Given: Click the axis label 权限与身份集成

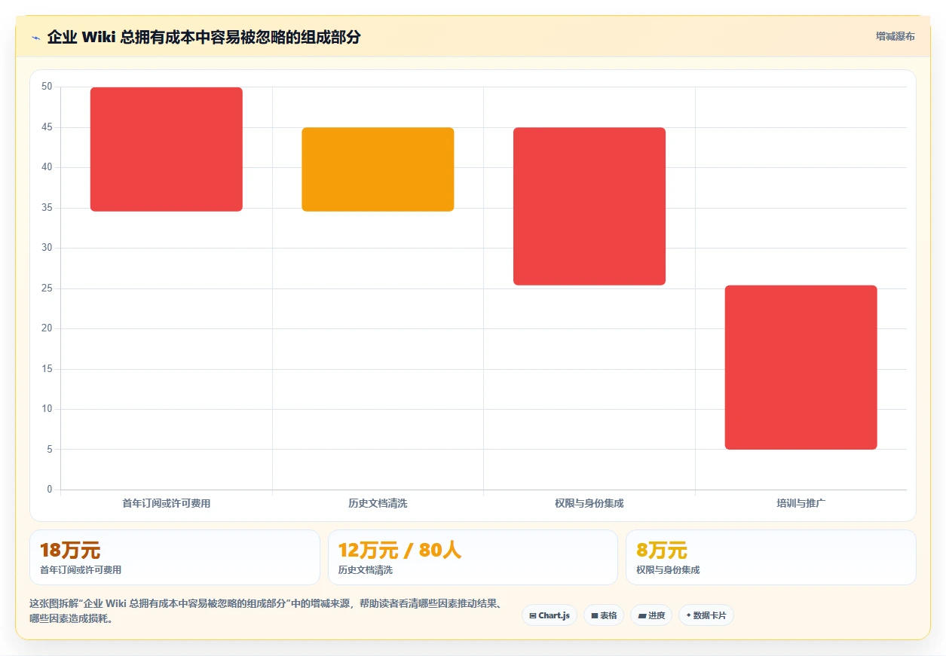Looking at the screenshot, I should click(x=589, y=503).
